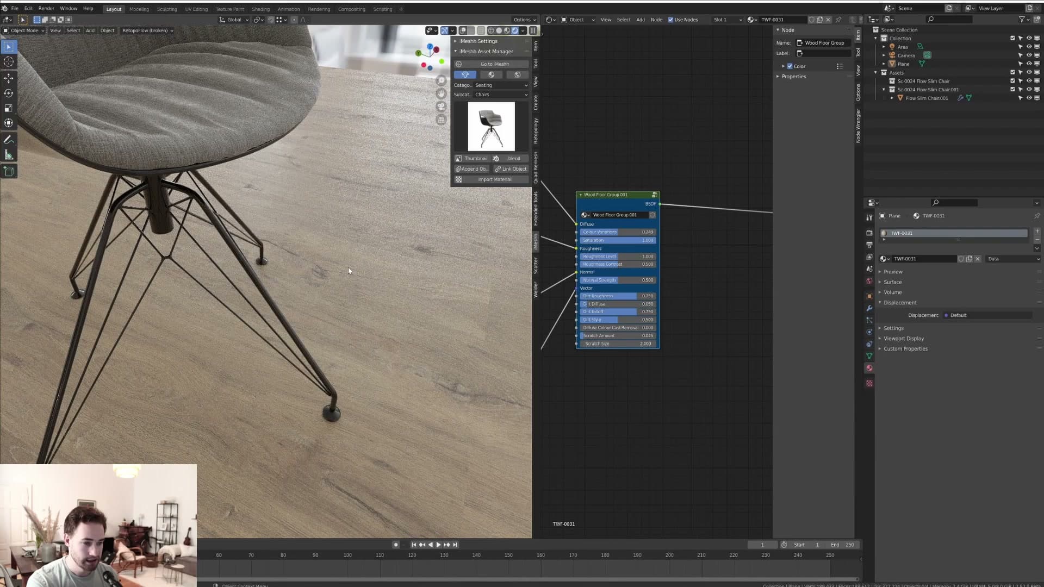Image resolution: width=1044 pixels, height=587 pixels.
Task: Toggle camera view in the viewport
Action: (442, 107)
